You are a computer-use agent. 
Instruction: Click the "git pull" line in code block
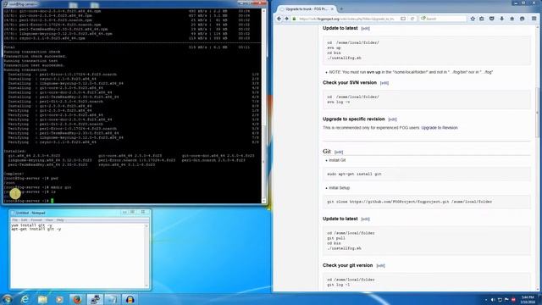pyautogui.click(x=336, y=238)
